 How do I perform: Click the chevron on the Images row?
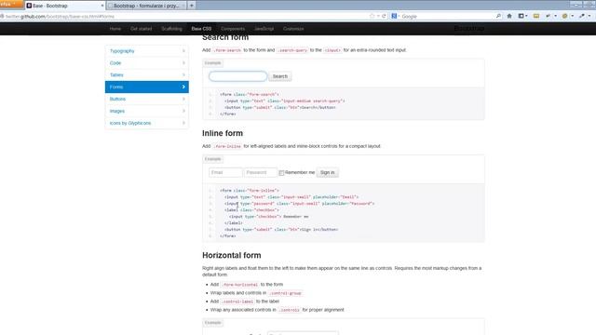183,111
